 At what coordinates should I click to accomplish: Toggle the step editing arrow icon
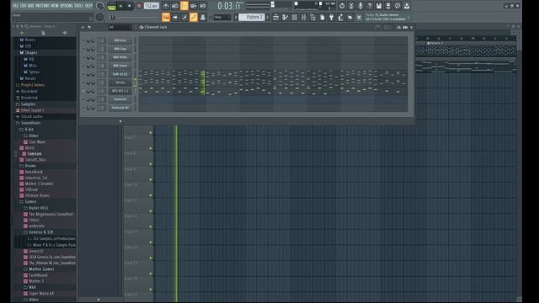175,17
